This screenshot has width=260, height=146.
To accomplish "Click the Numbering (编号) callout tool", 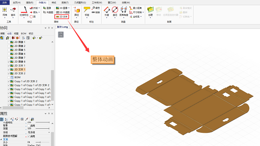I will pyautogui.click(x=96, y=8).
